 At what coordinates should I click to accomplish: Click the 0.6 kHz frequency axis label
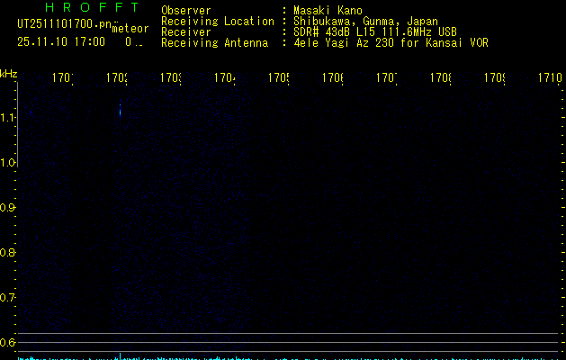coord(7,342)
